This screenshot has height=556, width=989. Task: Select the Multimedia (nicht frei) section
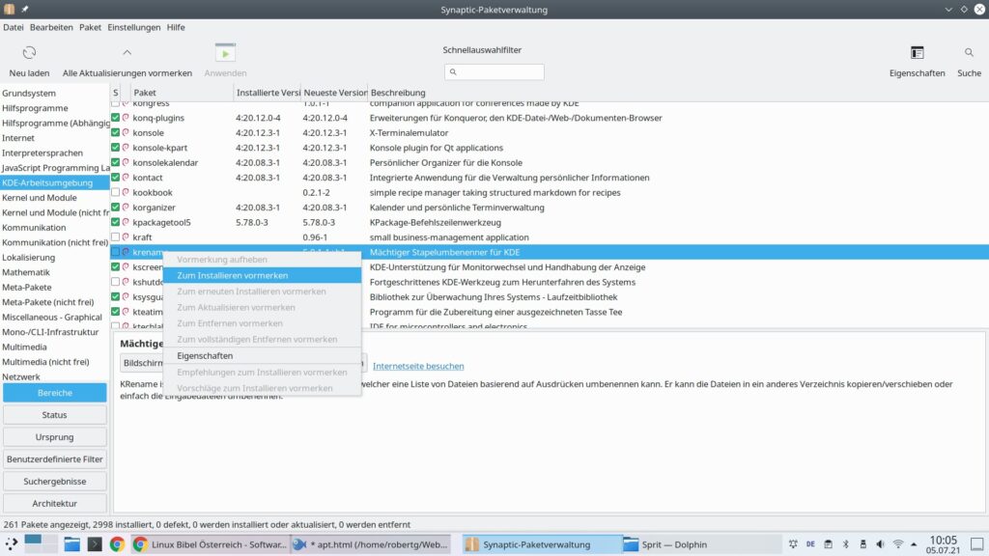[x=55, y=362]
